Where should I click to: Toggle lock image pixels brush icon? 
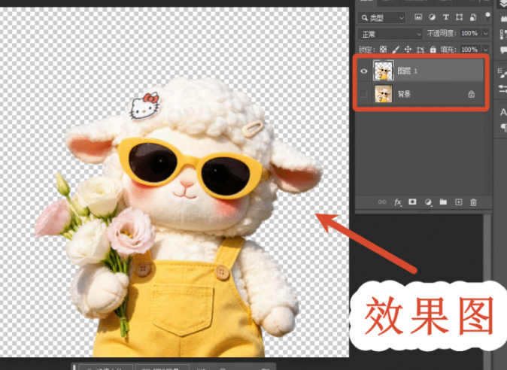396,50
